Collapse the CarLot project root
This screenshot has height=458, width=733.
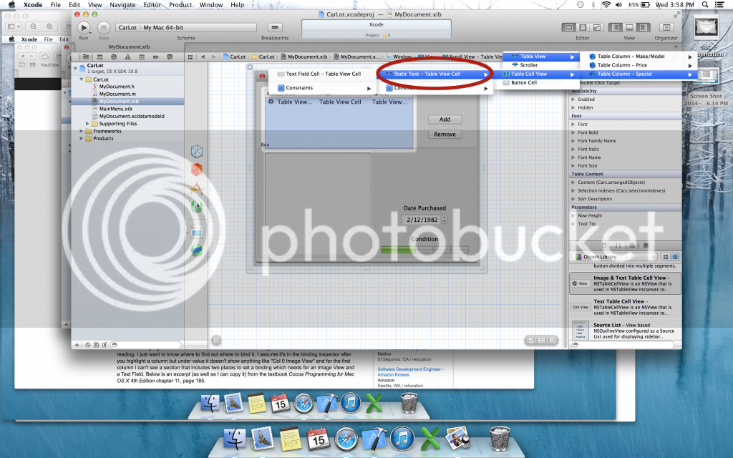click(x=75, y=68)
